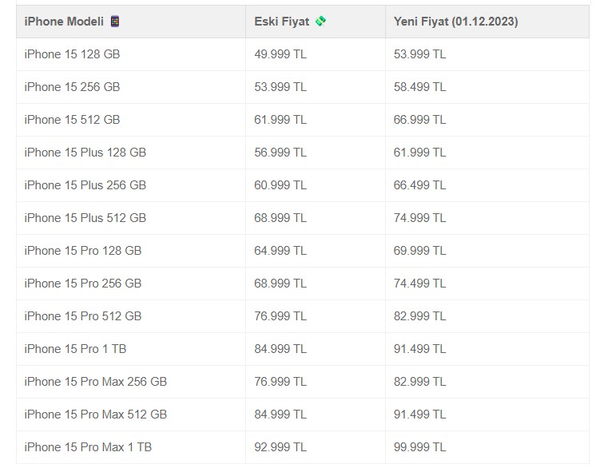Select new price 66.499 TL for Plus 256 GB
This screenshot has width=612, height=472.
tap(419, 185)
